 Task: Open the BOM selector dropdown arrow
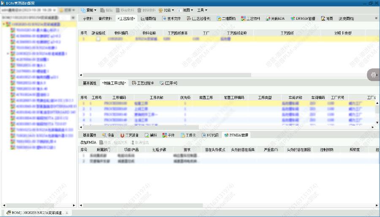[73, 18]
